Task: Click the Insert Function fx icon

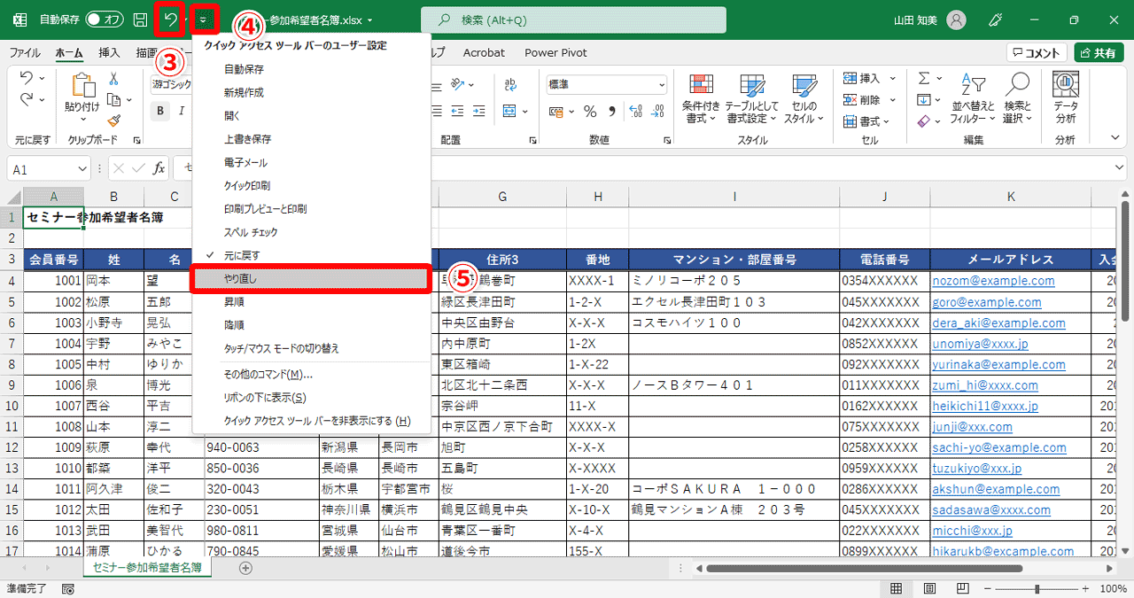Action: click(159, 168)
